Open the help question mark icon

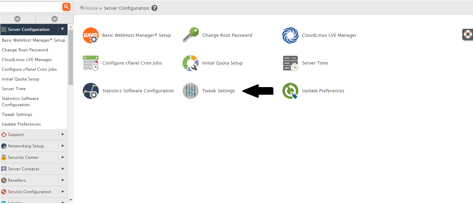(x=154, y=8)
